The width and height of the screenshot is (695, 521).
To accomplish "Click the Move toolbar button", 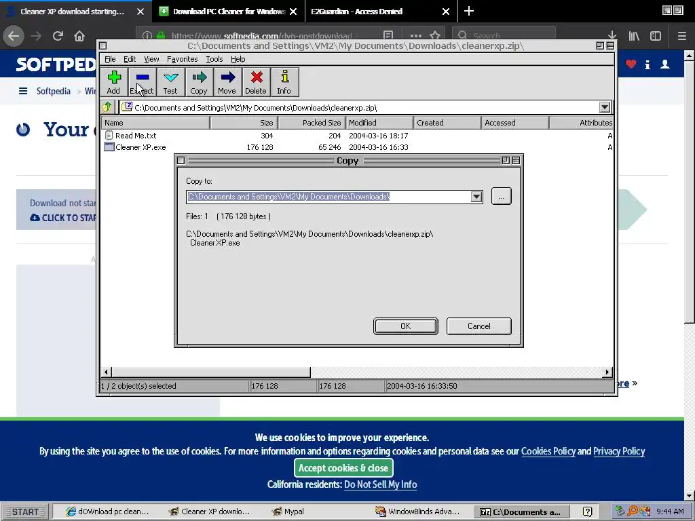I will (227, 82).
